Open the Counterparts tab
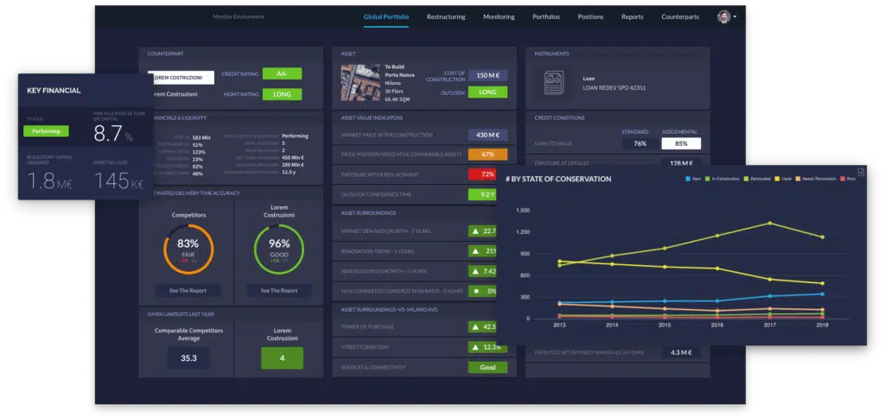 click(680, 17)
